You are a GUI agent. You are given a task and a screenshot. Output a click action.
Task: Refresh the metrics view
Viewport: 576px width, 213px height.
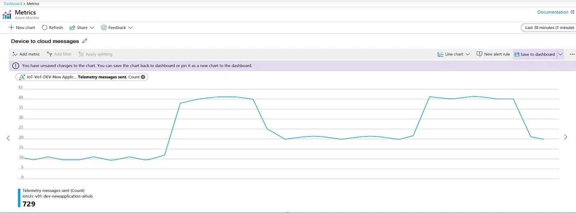click(52, 27)
